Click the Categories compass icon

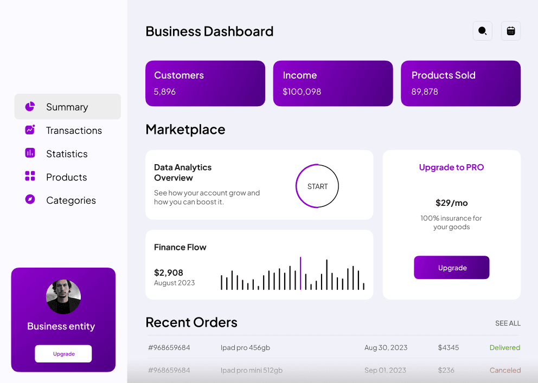tap(30, 200)
